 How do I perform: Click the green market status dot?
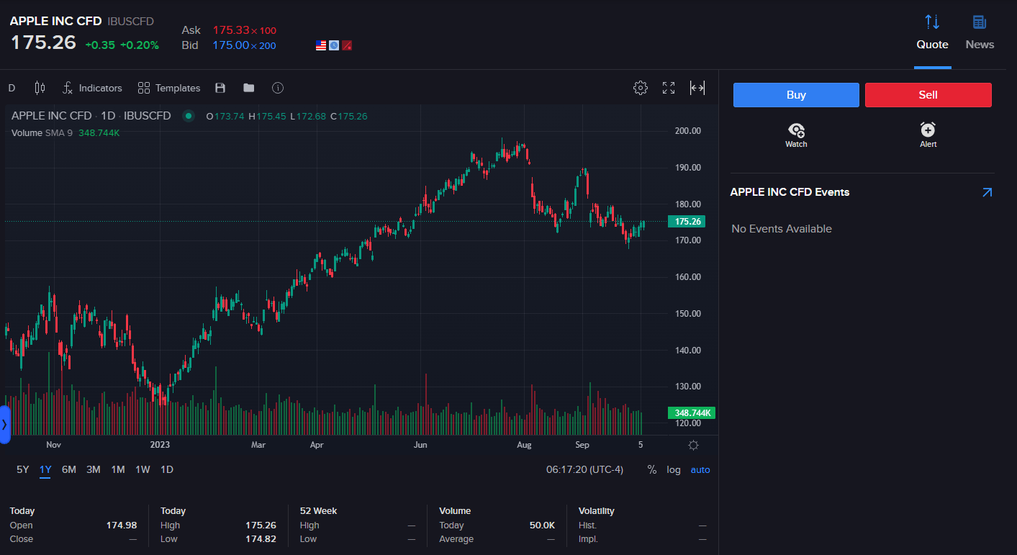[189, 116]
